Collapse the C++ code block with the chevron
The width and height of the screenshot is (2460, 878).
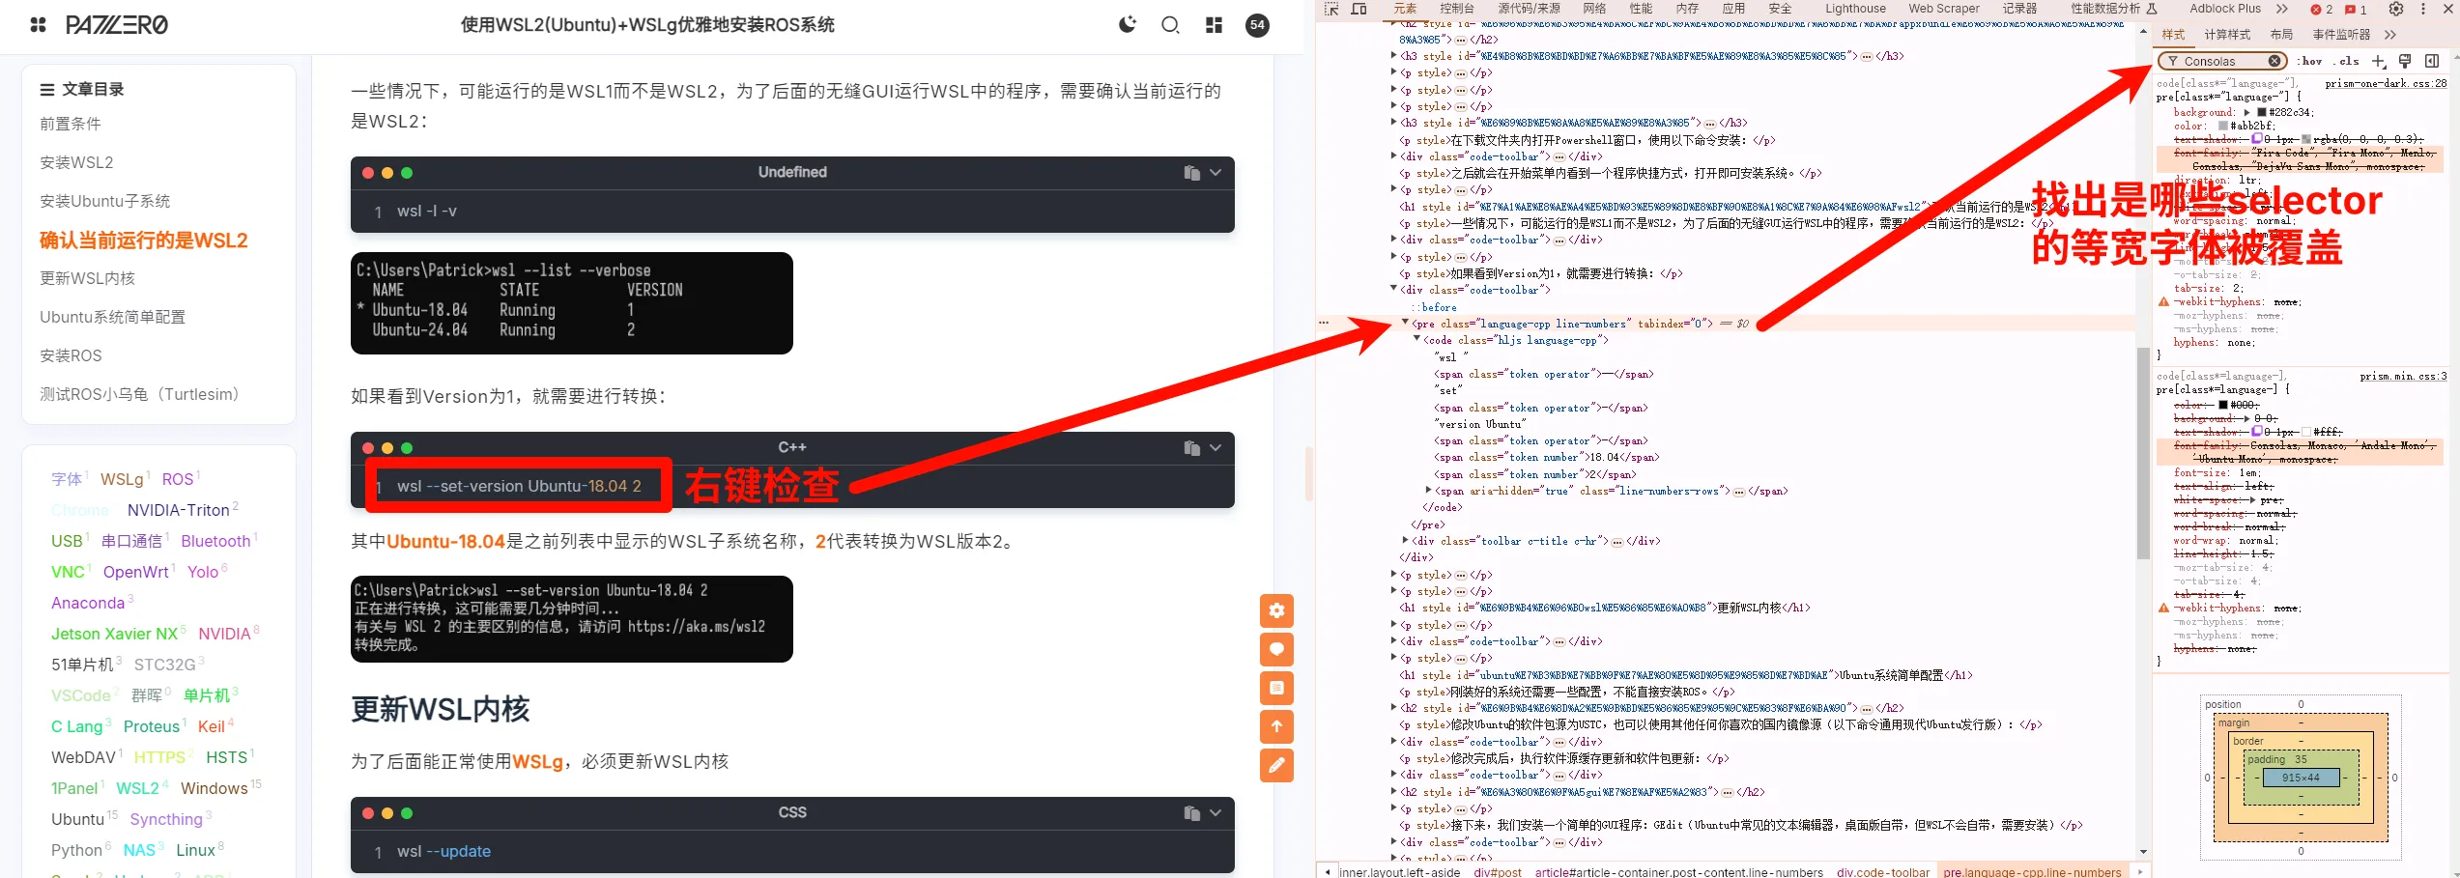click(x=1216, y=448)
